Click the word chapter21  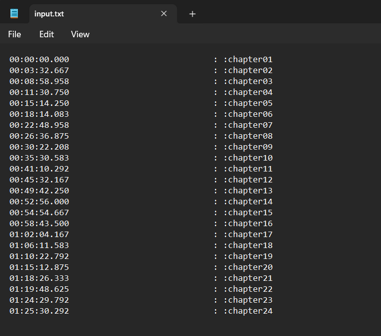click(x=250, y=278)
